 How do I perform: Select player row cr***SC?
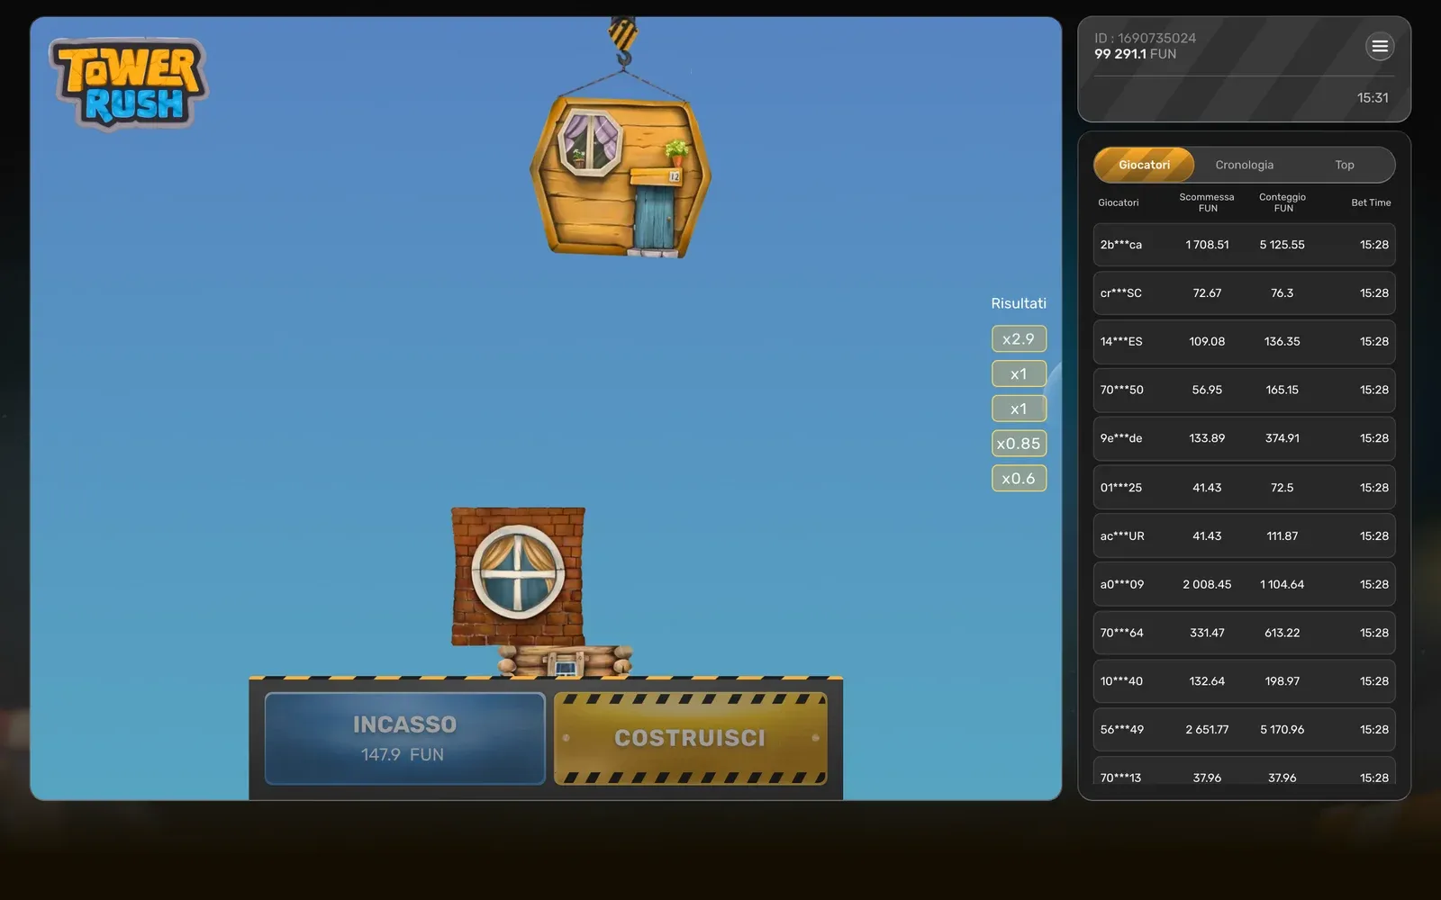(1244, 293)
